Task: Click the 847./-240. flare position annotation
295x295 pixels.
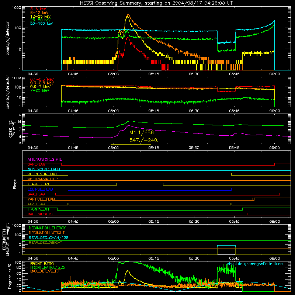Action: [x=144, y=140]
